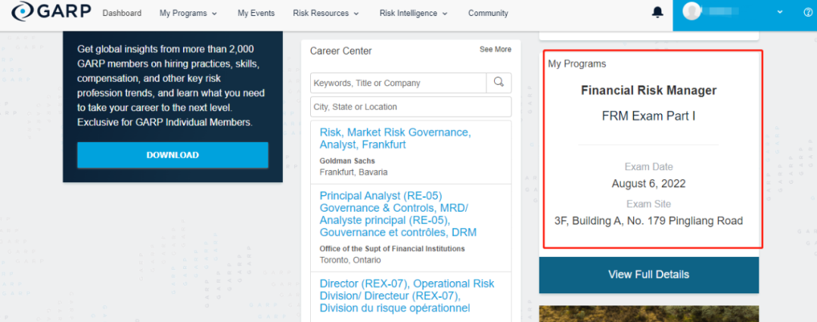Viewport: 817px width, 322px height.
Task: Navigate to the Community page
Action: pyautogui.click(x=488, y=14)
